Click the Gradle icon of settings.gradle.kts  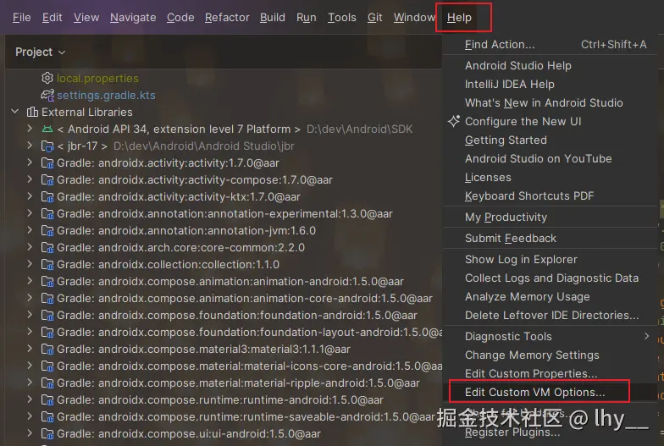[x=47, y=95]
